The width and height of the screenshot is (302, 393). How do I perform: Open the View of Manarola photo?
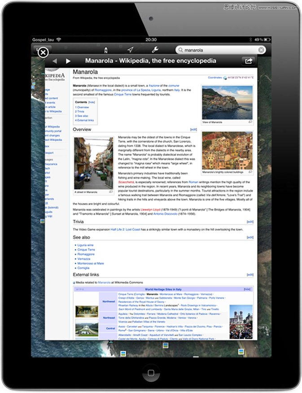click(x=228, y=102)
